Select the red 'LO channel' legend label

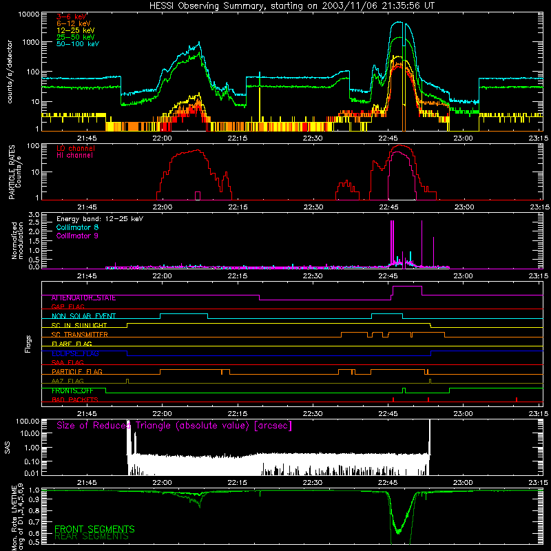point(76,148)
